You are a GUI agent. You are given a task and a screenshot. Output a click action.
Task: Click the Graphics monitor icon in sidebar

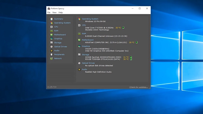pos(51,39)
